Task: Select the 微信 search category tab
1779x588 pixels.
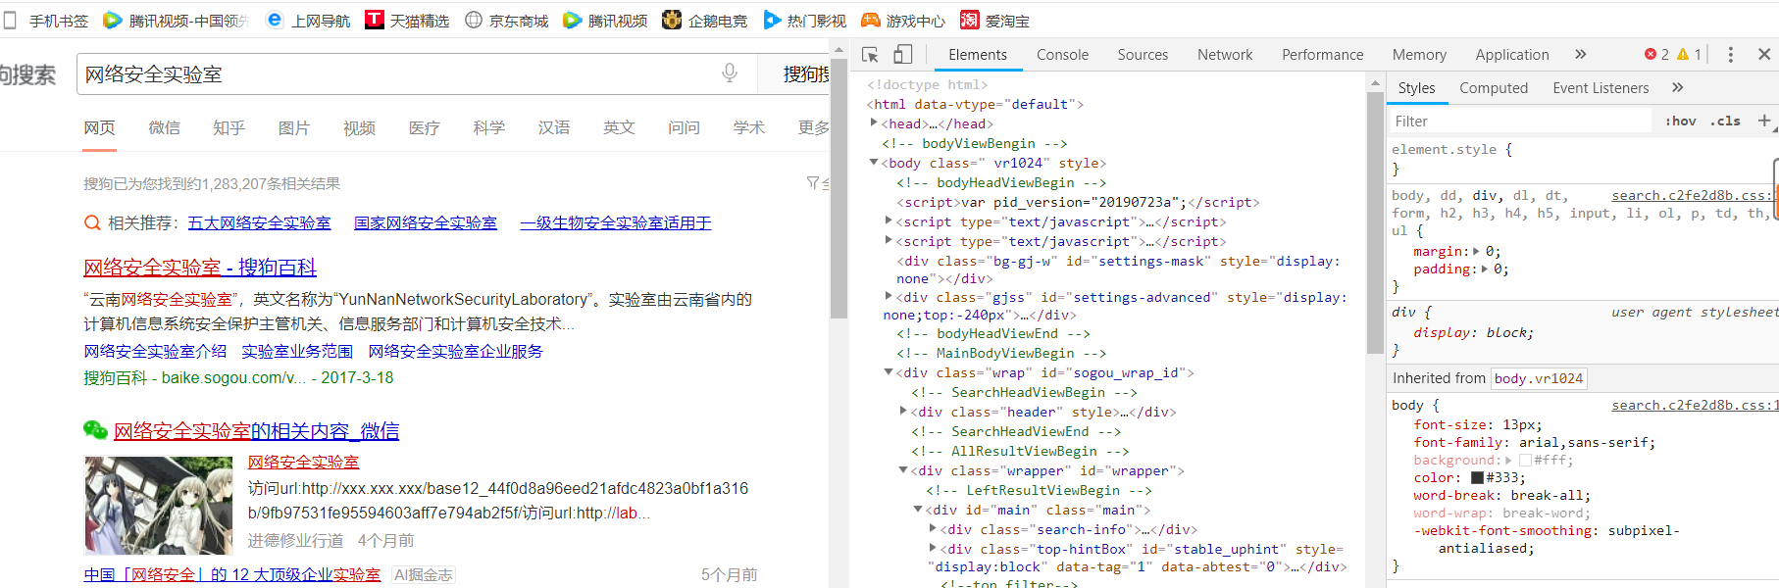Action: pyautogui.click(x=164, y=128)
